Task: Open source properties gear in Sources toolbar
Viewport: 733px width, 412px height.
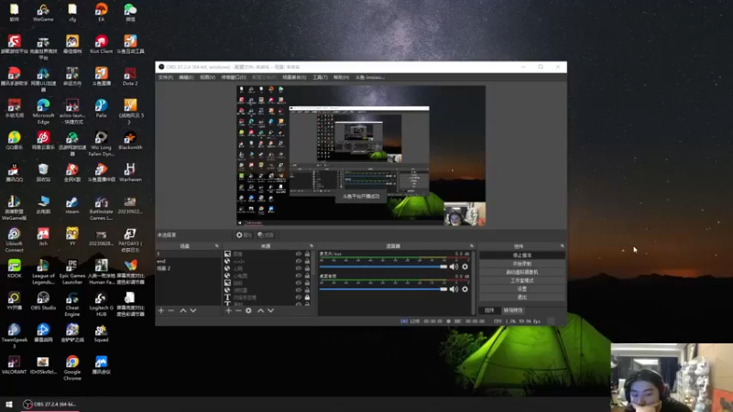Action: (248, 310)
